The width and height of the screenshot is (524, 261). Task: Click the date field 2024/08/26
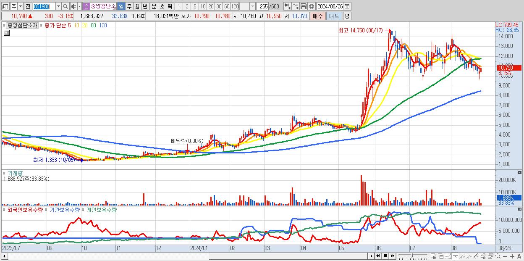point(330,6)
